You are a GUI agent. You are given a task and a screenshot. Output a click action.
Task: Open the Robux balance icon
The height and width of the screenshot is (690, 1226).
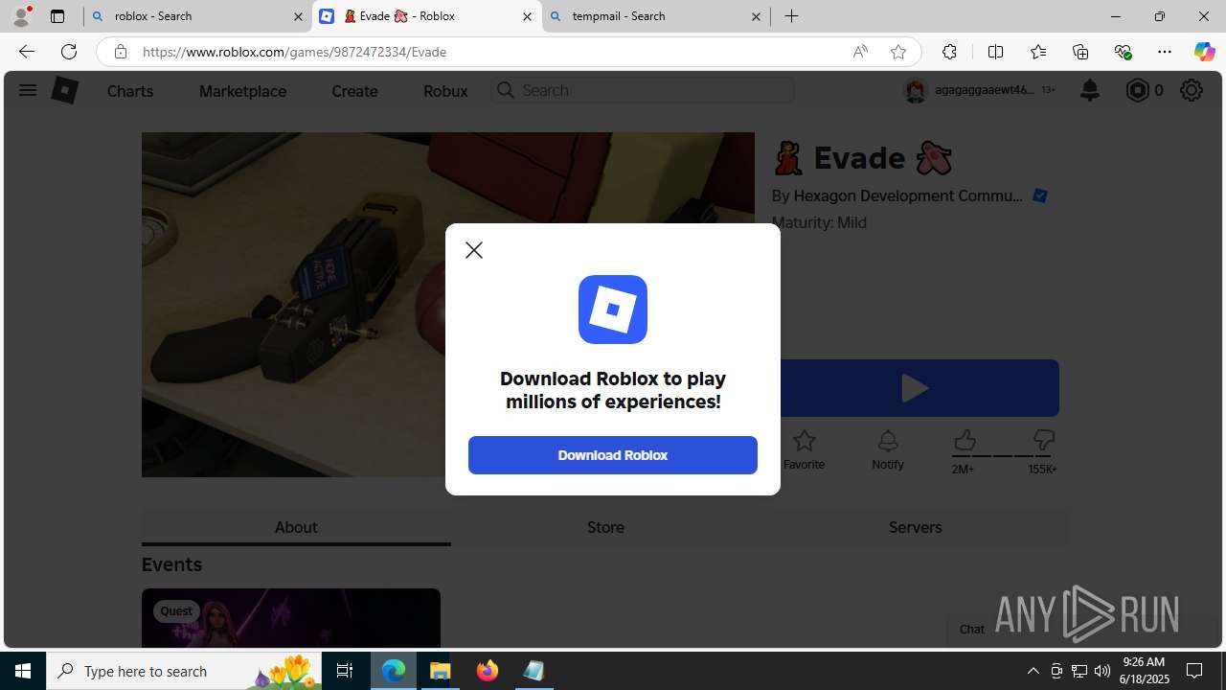click(x=1137, y=90)
